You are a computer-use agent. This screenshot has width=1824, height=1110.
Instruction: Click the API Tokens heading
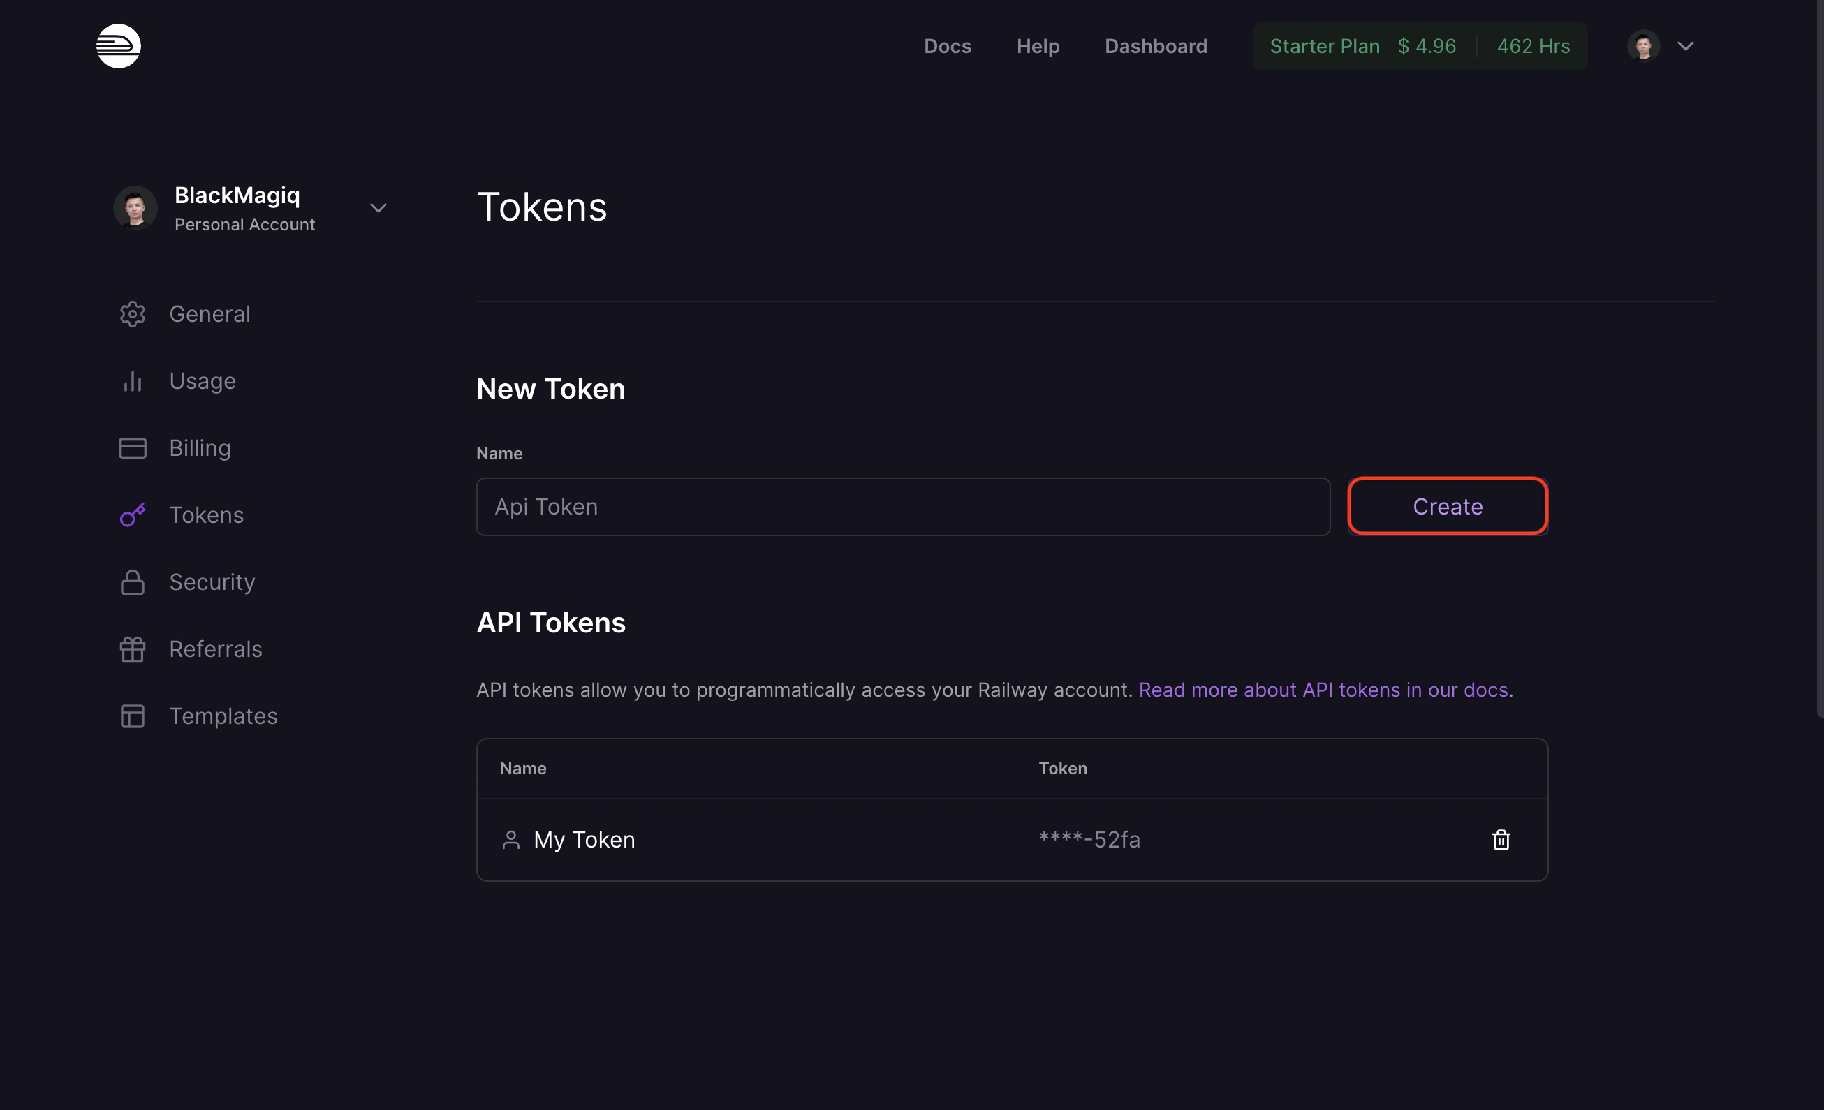pos(551,622)
